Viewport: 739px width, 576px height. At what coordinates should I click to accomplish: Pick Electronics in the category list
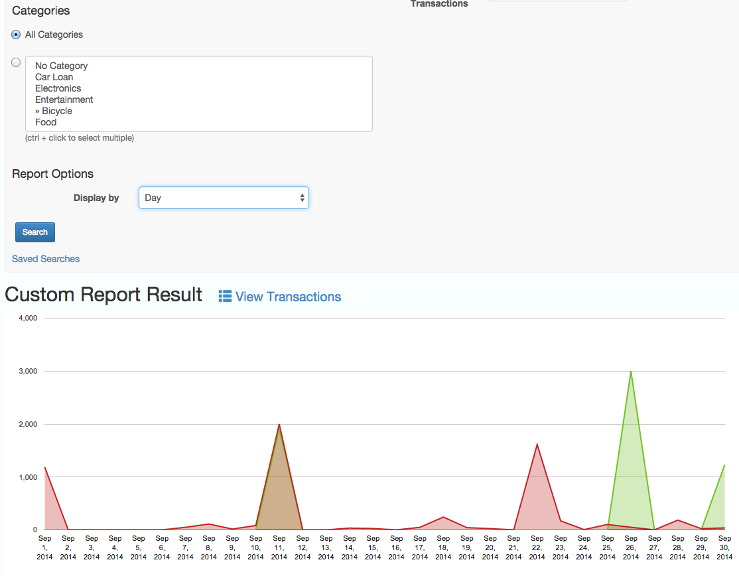pos(58,88)
